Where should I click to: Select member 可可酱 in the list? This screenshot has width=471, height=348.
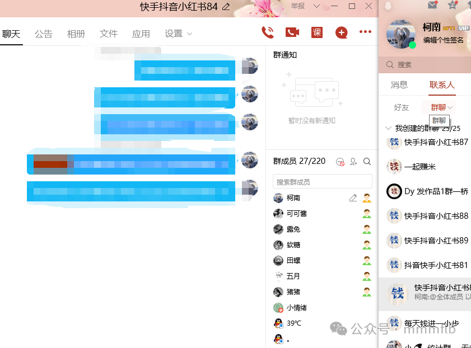(x=323, y=214)
